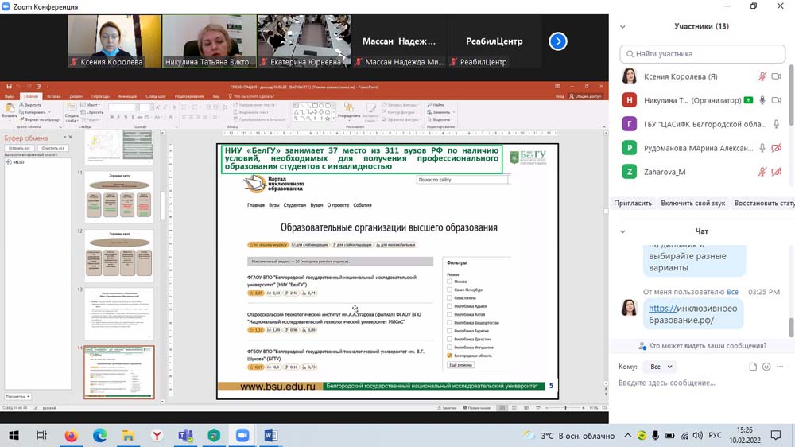Screen dimensions: 795x447
Task: Toggle Ксения Королева's muted microphone icon
Action: (762, 76)
